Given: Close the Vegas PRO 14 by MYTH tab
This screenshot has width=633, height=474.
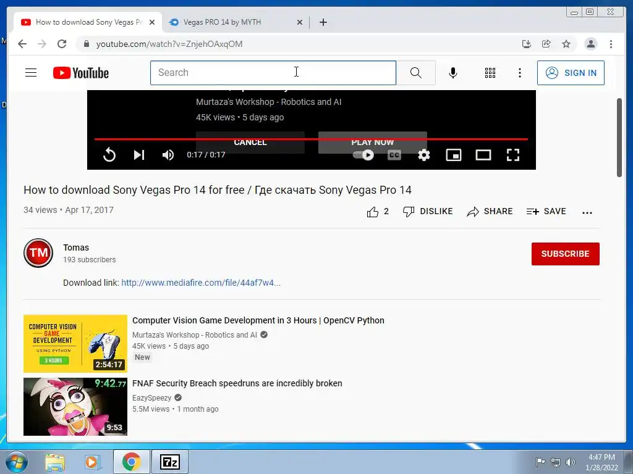Looking at the screenshot, I should (x=300, y=22).
